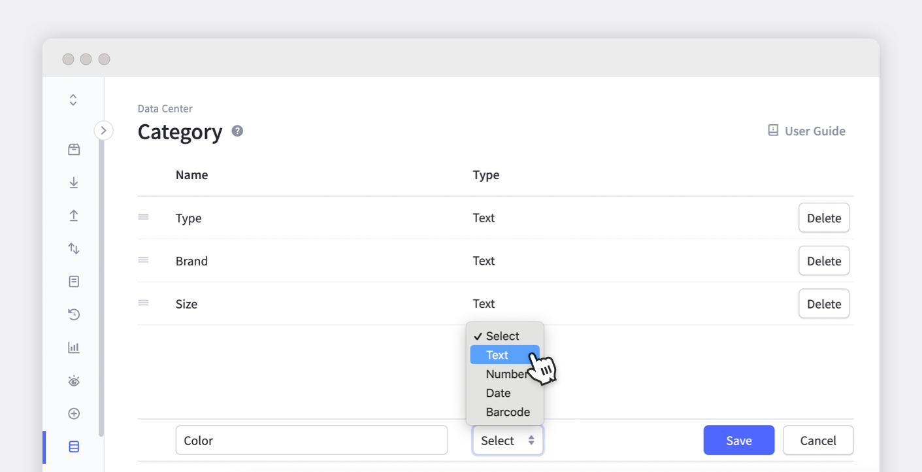Click the Category help question mark icon

coord(237,131)
